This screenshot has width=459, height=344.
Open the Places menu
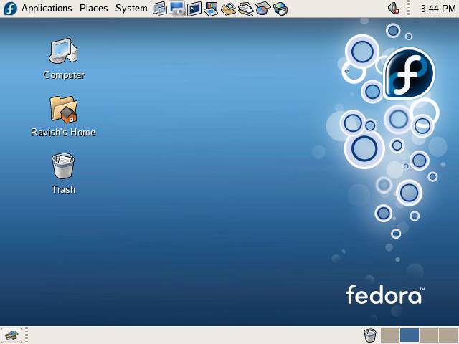click(x=93, y=9)
